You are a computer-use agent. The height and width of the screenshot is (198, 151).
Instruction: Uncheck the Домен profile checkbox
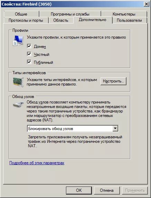point(29,46)
